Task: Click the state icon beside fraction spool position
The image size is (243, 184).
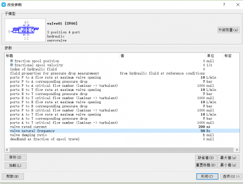Action: (12, 61)
